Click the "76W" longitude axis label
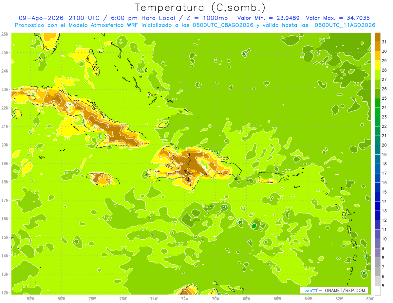The image size is (393, 303). coord(123,298)
